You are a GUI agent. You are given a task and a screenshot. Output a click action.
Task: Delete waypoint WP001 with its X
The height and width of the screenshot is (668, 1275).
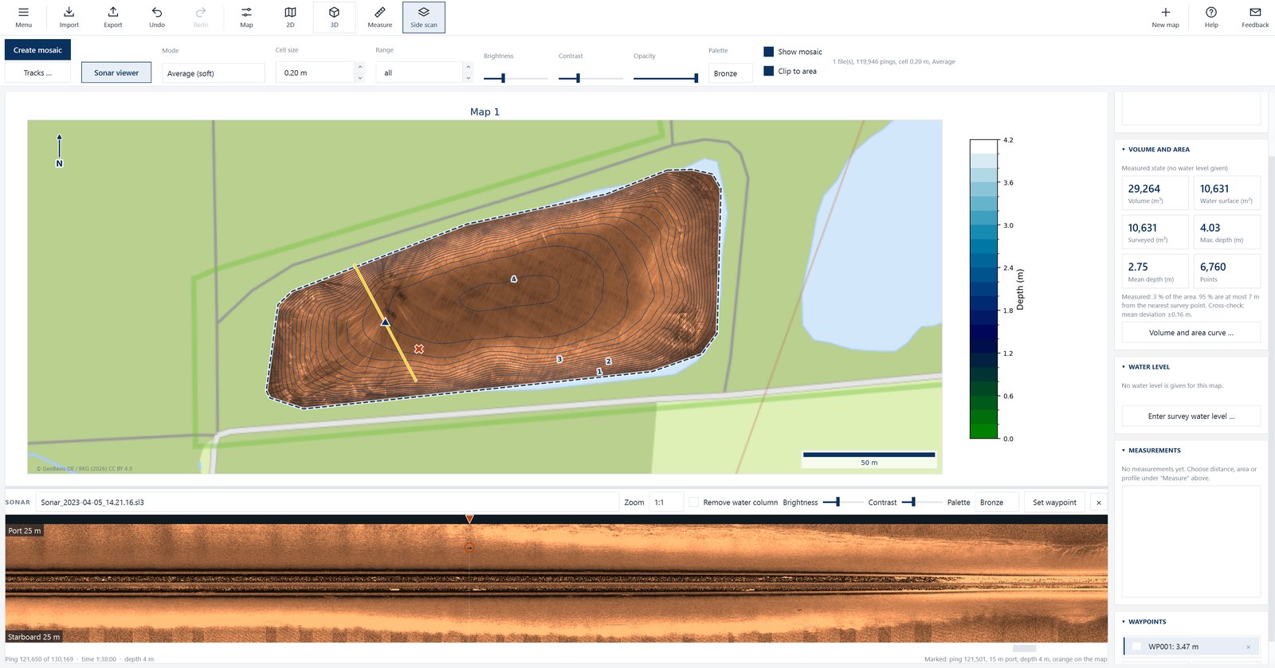click(1248, 647)
